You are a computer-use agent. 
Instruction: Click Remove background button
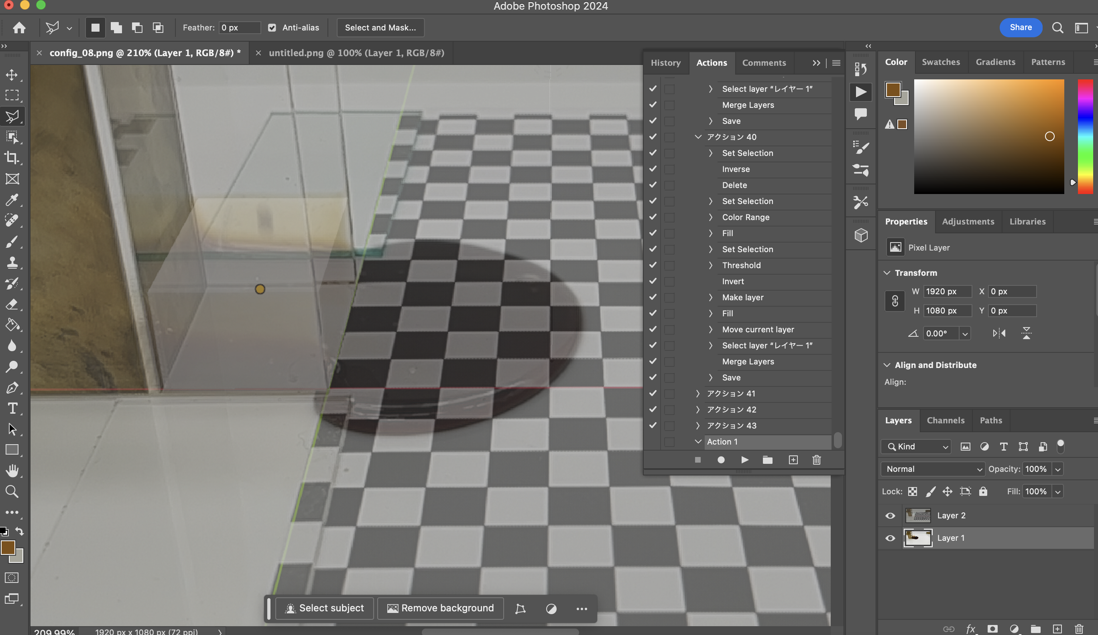[440, 609]
